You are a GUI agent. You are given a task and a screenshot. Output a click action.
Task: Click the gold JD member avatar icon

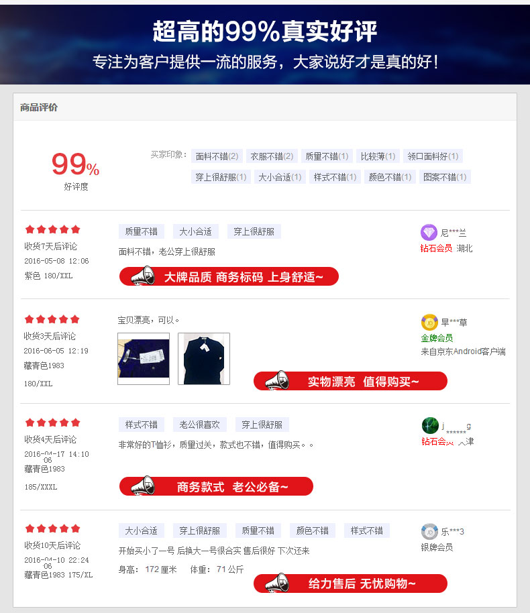click(429, 323)
